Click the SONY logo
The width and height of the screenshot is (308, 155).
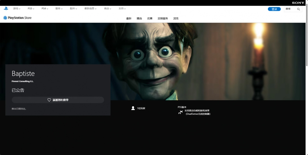(298, 3)
